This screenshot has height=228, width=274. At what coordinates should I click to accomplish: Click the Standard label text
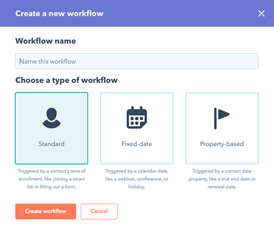point(51,144)
